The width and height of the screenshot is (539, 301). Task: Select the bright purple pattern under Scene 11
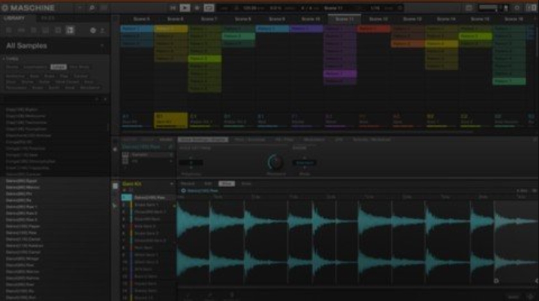pyautogui.click(x=339, y=74)
